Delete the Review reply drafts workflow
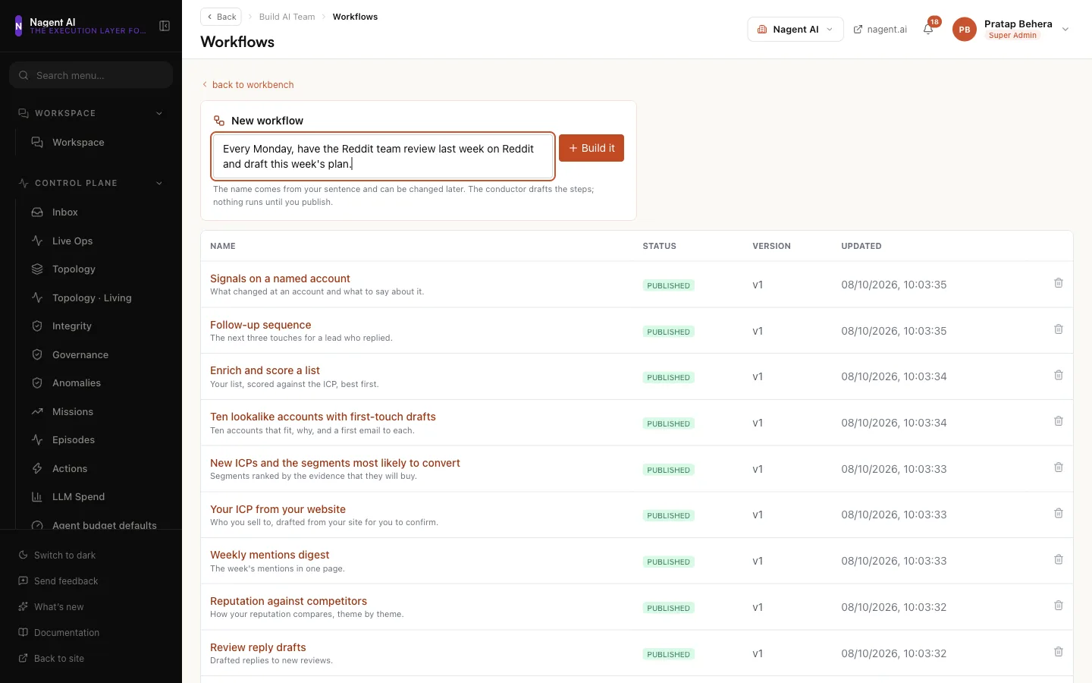Image resolution: width=1092 pixels, height=683 pixels. click(x=1059, y=652)
